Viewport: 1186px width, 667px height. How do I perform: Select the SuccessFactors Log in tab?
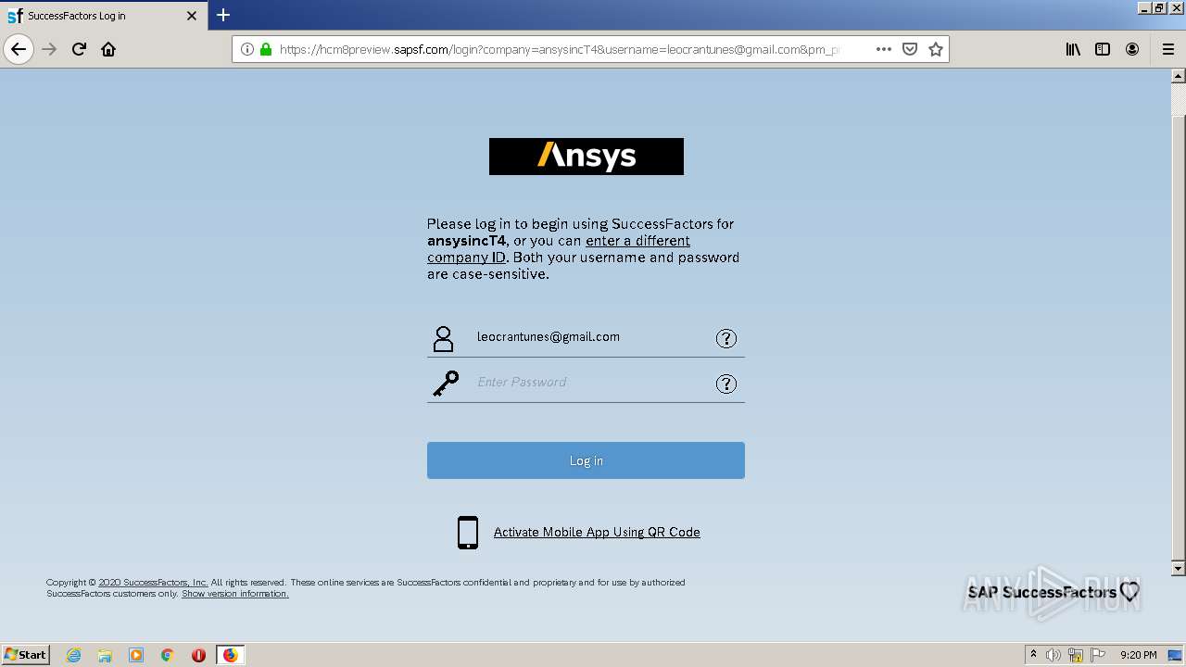coord(103,16)
